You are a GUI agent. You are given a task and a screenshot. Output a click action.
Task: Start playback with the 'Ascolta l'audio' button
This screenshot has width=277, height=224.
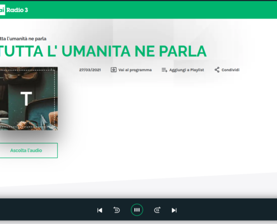(29, 151)
